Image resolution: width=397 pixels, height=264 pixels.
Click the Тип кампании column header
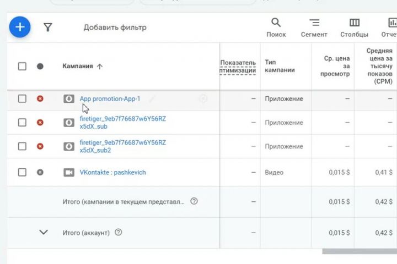[280, 66]
